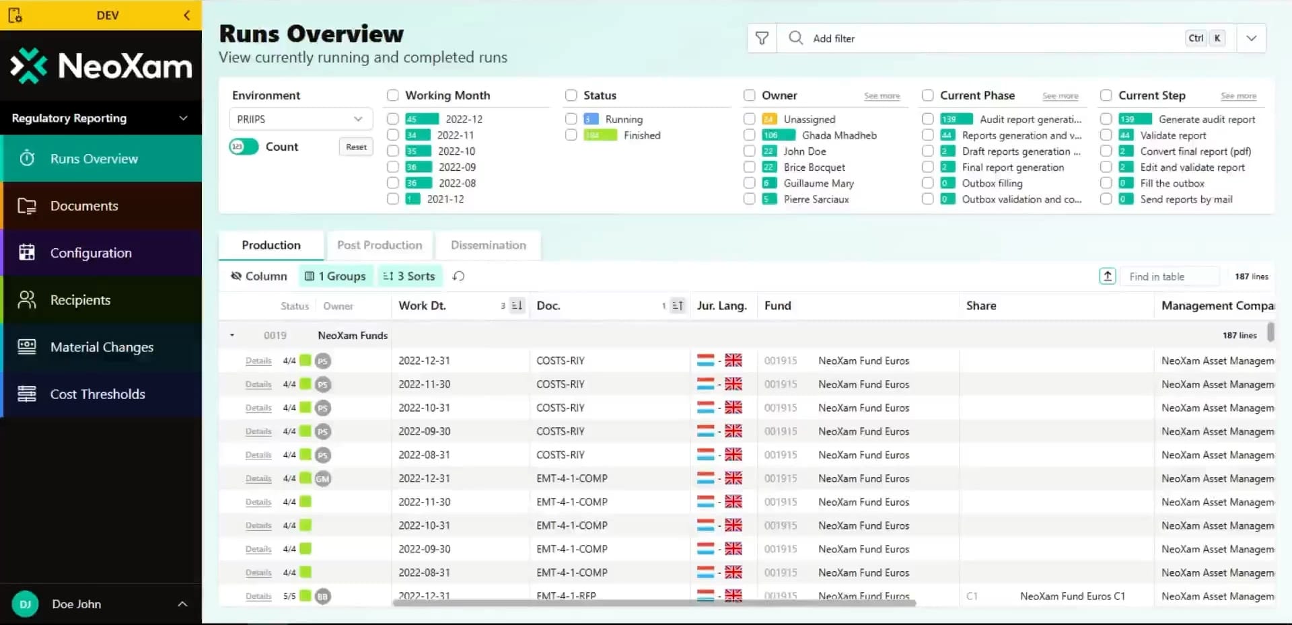Open the PRIIPS environment dropdown
The width and height of the screenshot is (1292, 625).
(300, 119)
